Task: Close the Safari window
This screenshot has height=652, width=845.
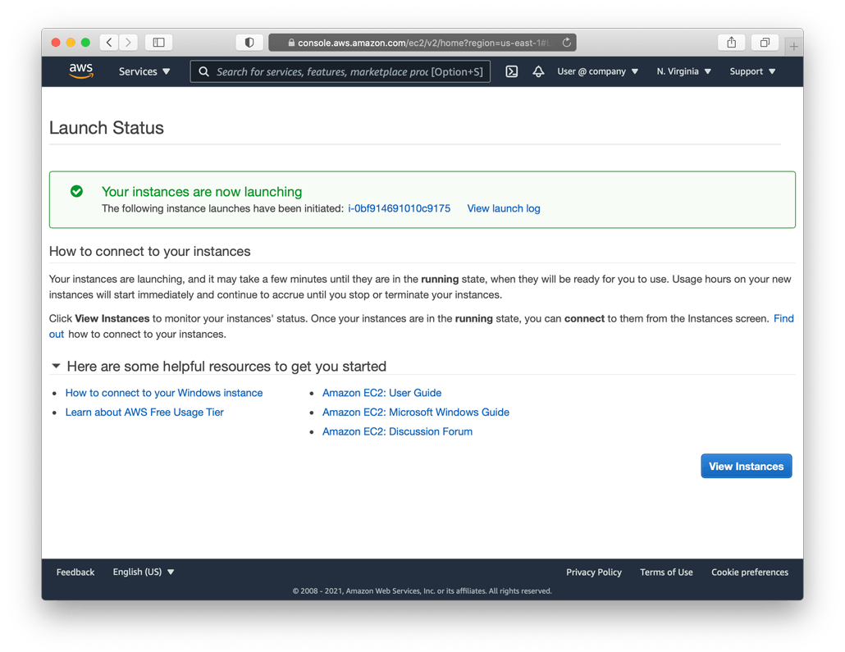Action: click(x=56, y=42)
